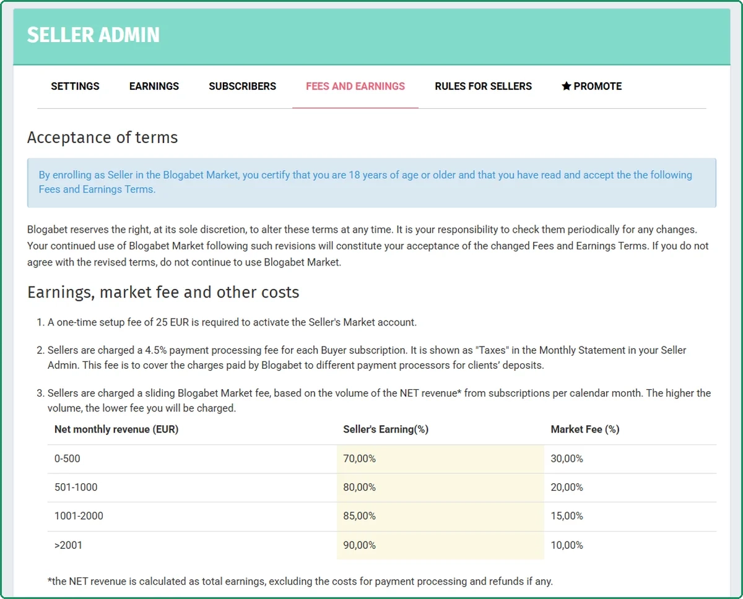
Task: Click the 90,00% seller's earning value
Action: (360, 545)
